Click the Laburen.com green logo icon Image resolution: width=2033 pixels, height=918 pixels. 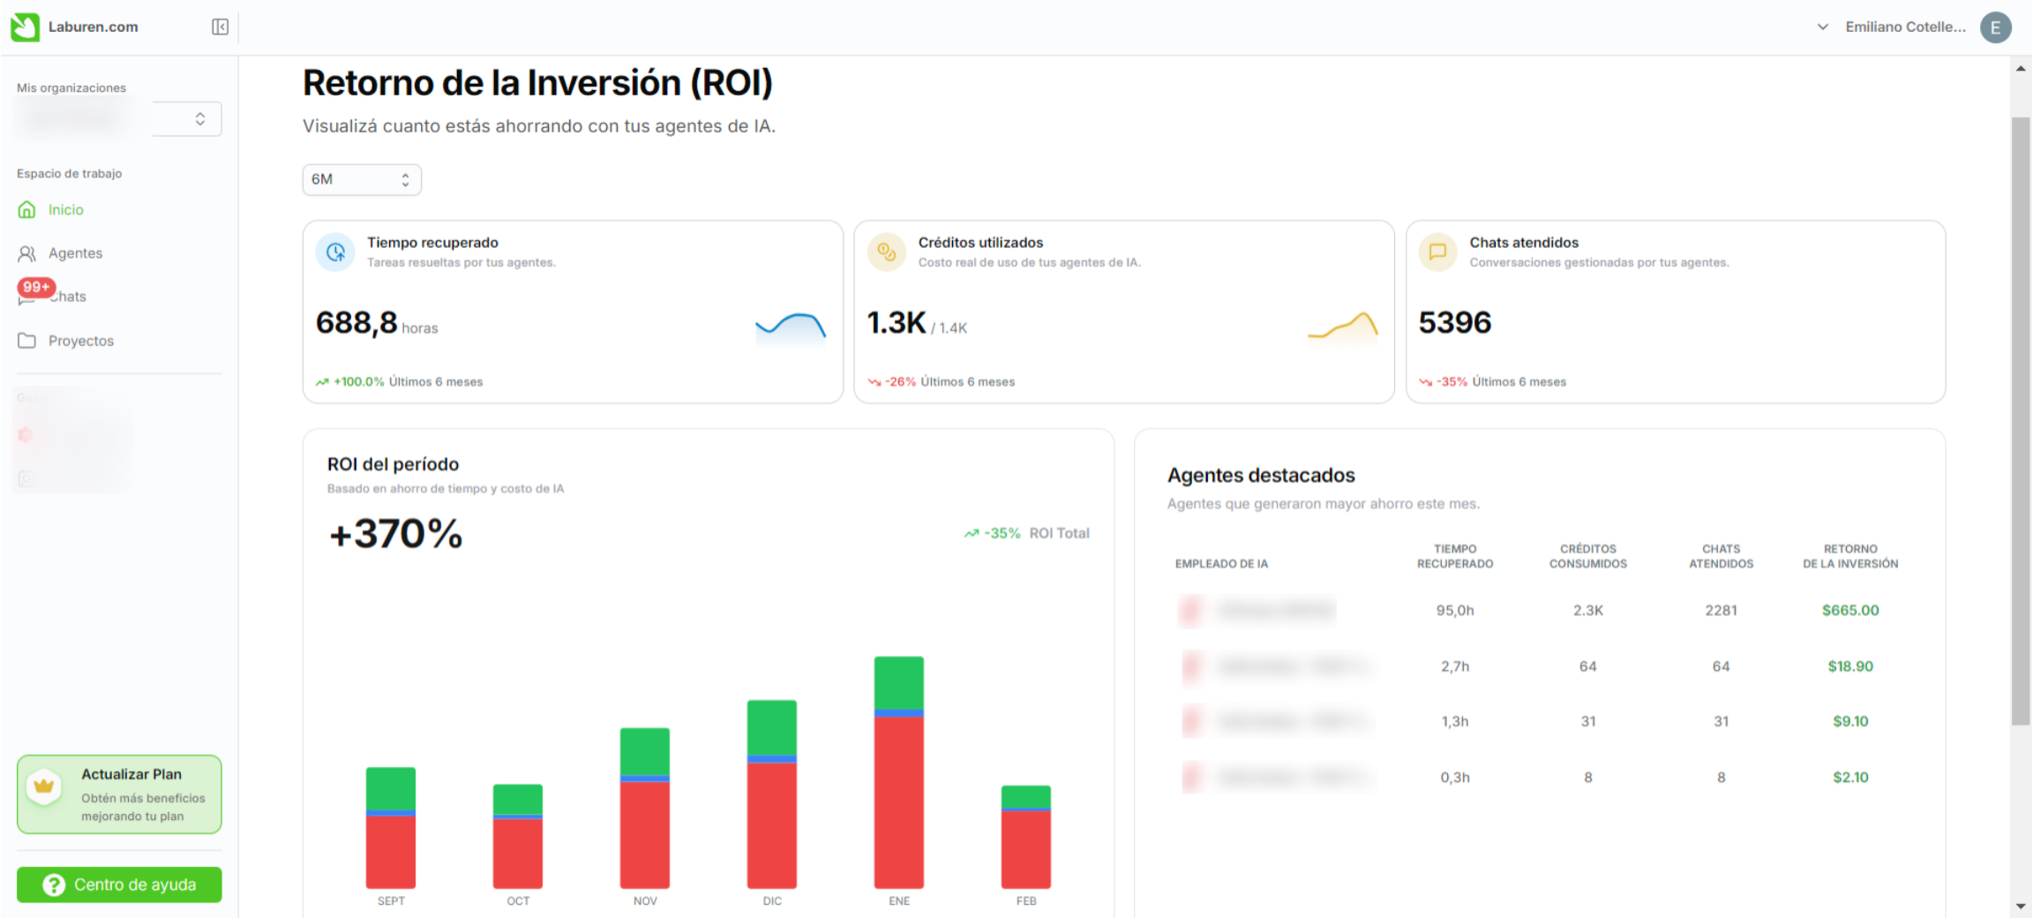click(x=25, y=26)
